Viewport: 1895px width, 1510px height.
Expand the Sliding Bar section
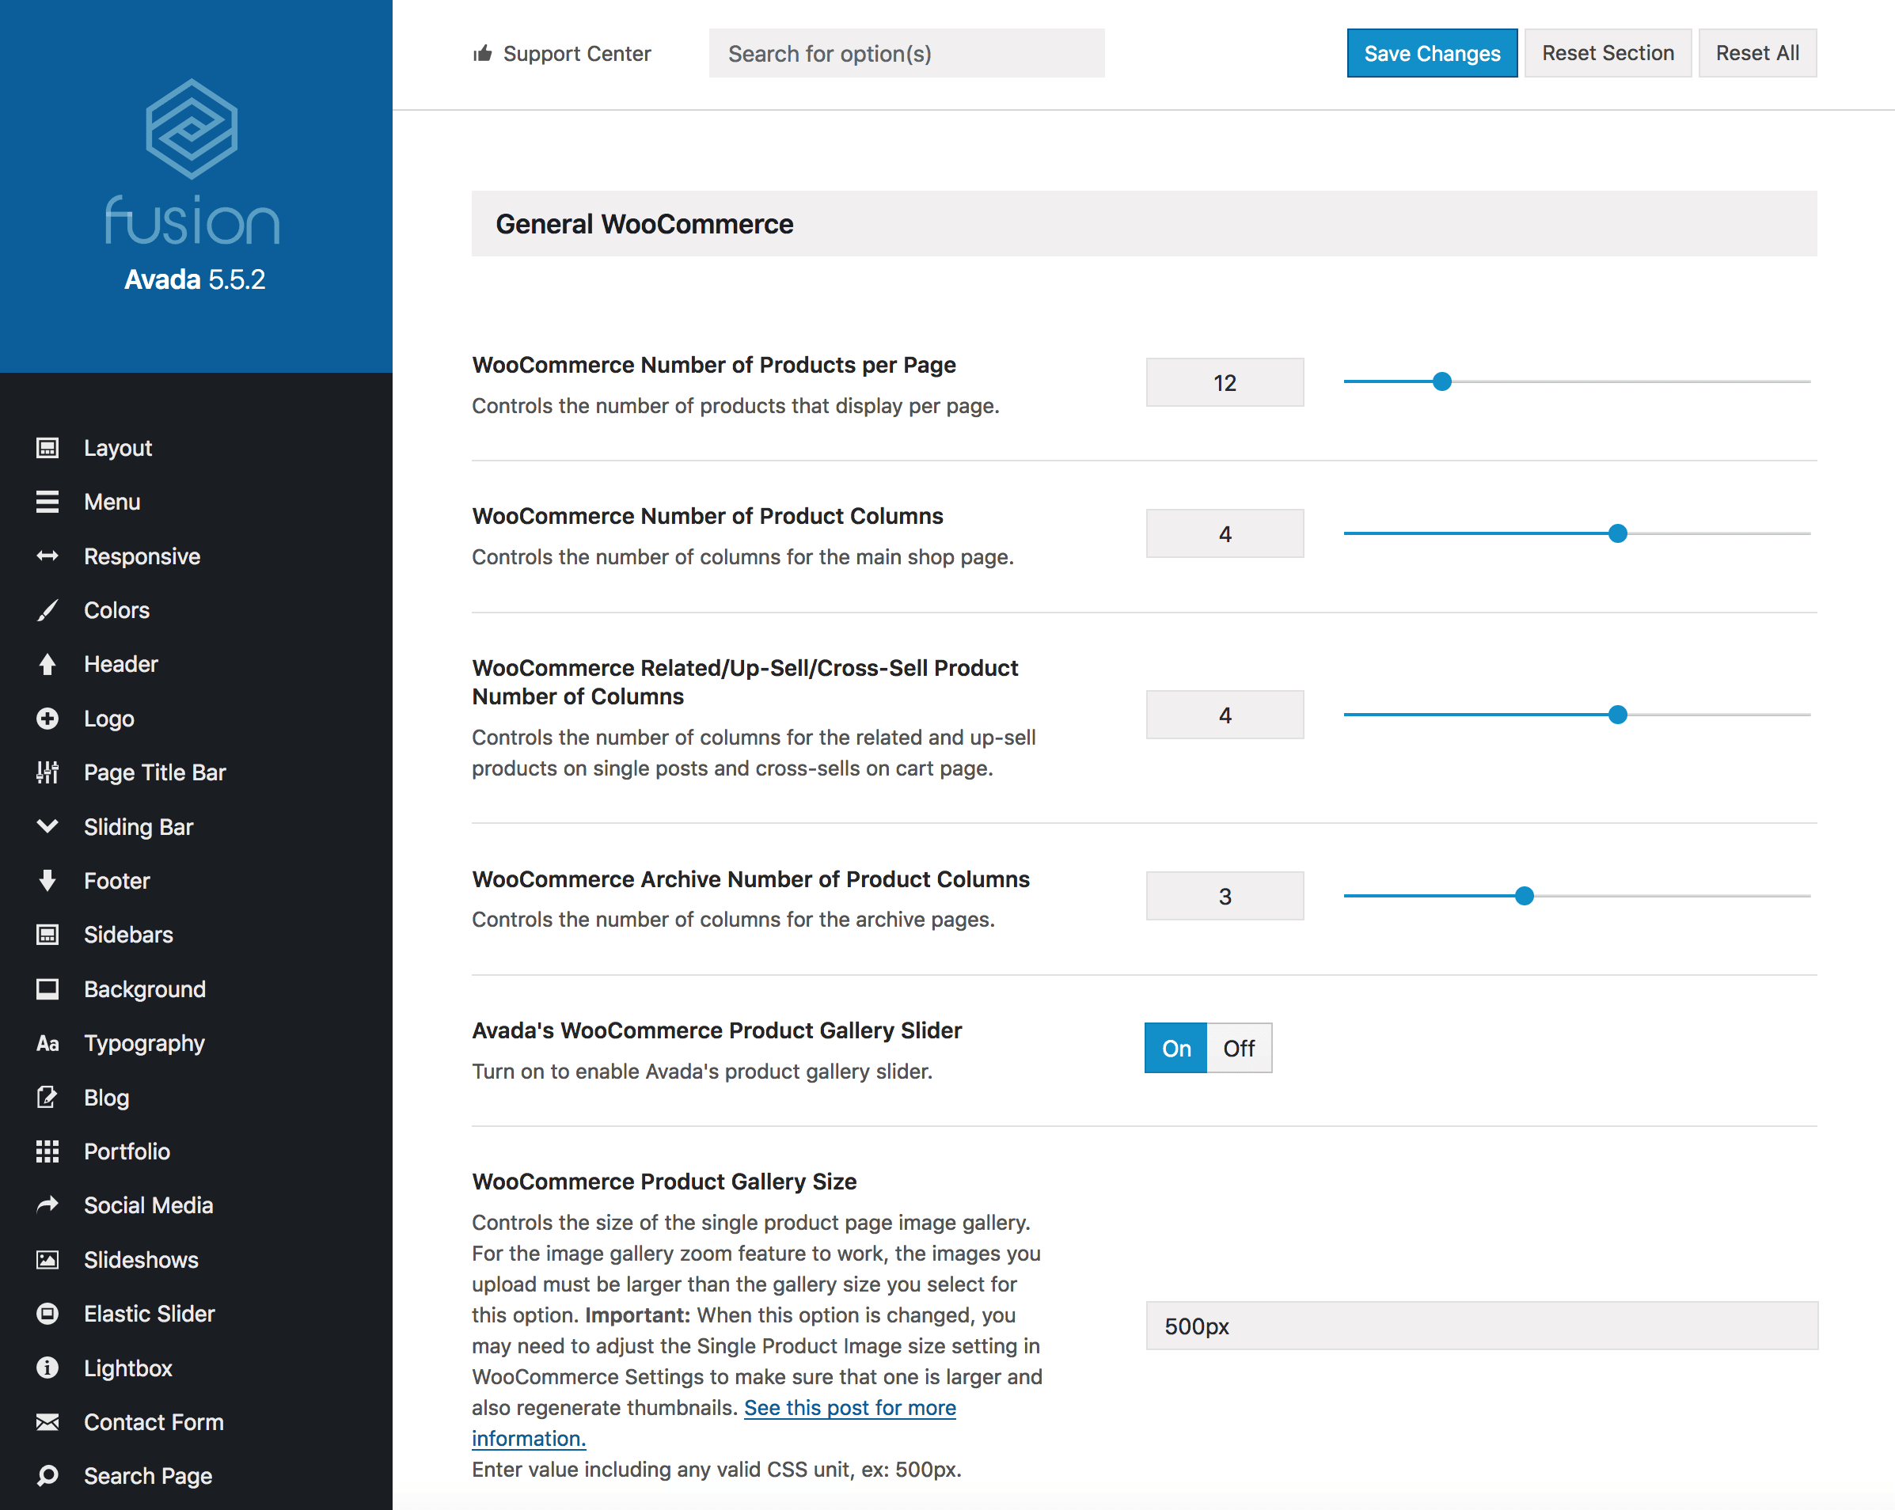pyautogui.click(x=47, y=826)
